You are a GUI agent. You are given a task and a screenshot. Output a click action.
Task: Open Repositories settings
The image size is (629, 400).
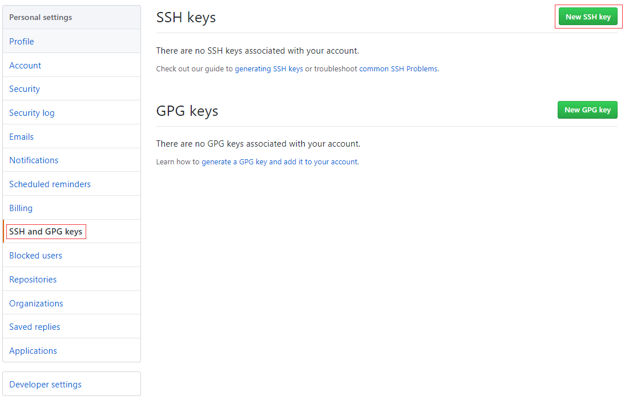(x=71, y=280)
